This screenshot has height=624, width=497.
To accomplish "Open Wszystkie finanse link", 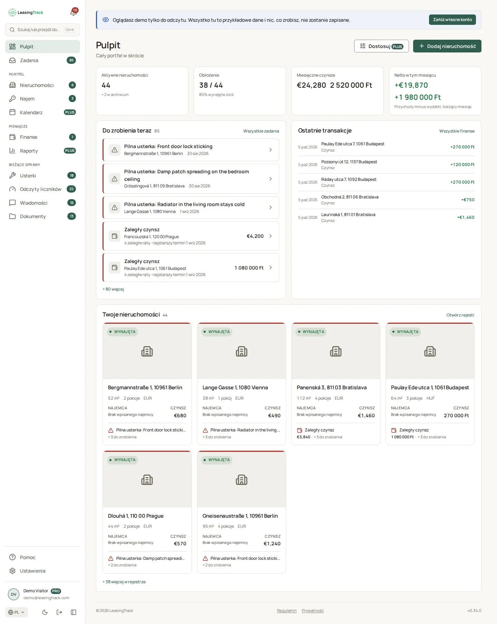I will [457, 131].
